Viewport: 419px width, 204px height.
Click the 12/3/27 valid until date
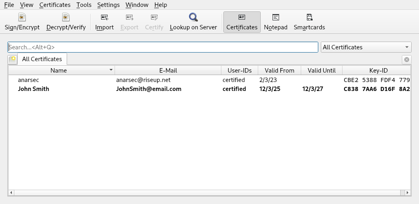313,89
